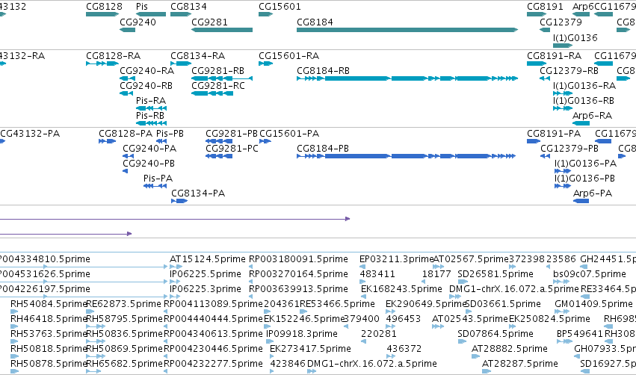Click EST SD26581.5prime
The width and height of the screenshot is (636, 375).
click(x=495, y=274)
